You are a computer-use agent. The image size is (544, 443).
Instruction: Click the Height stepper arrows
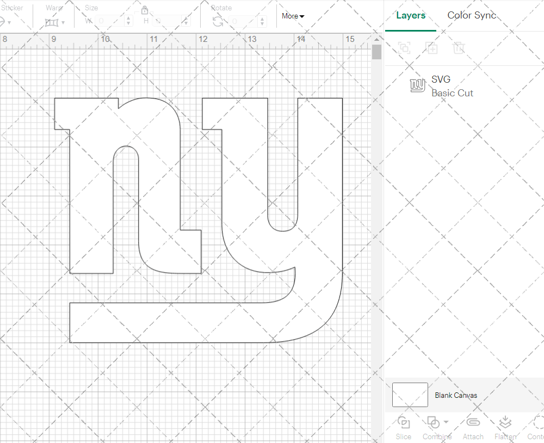187,21
